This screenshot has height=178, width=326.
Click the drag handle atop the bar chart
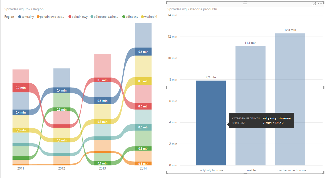pyautogui.click(x=245, y=3)
